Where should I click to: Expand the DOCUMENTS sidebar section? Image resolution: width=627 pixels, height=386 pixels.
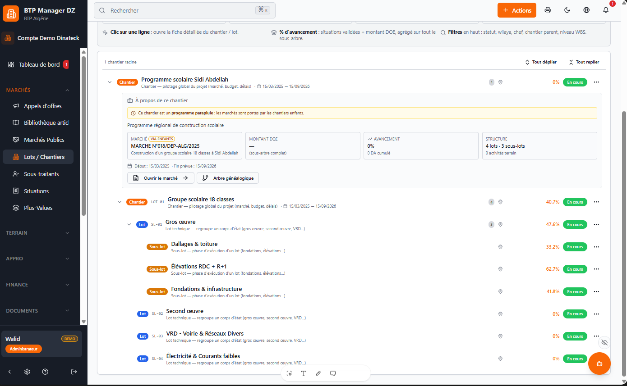click(x=38, y=311)
